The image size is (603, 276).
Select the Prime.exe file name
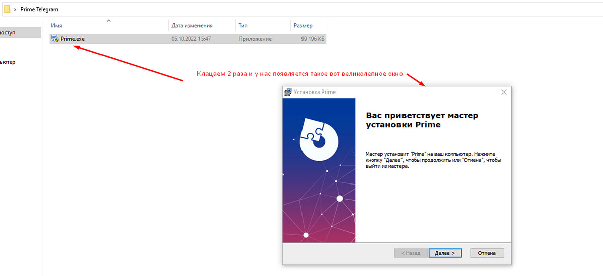[x=73, y=39]
